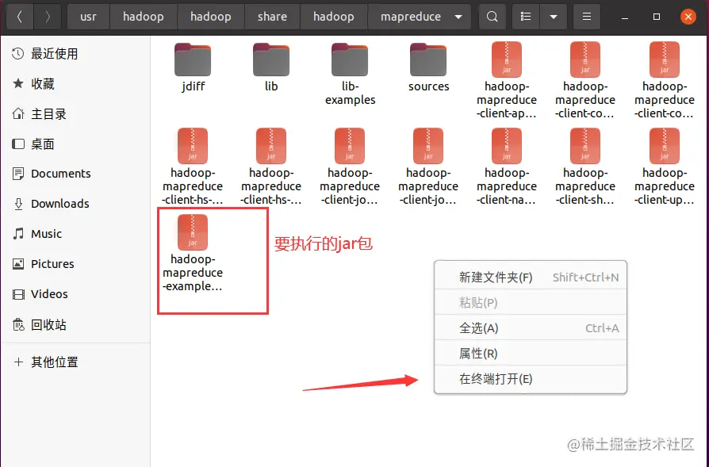Open 桌面 in sidebar
709x467 pixels.
(75, 144)
